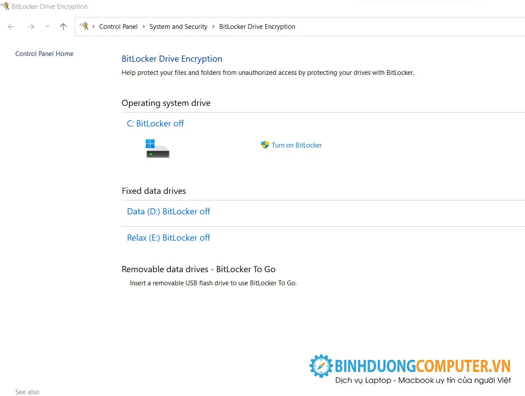Click the Back navigation arrow
The image size is (525, 396).
pyautogui.click(x=11, y=27)
